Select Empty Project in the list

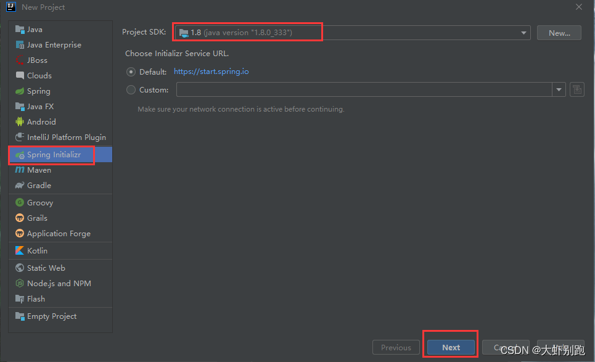pos(60,316)
